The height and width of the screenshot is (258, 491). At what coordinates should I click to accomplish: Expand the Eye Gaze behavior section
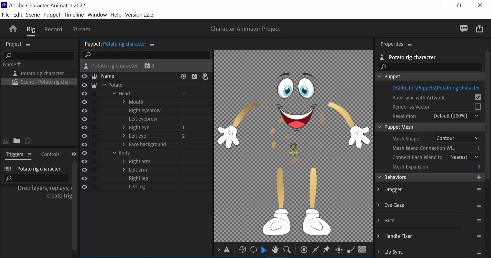379,205
